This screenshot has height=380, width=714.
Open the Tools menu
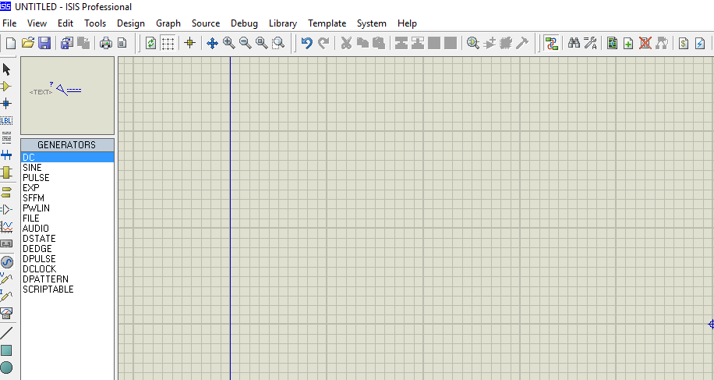[95, 23]
